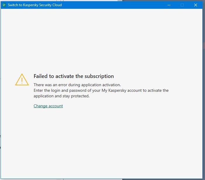Click the 'Switch to Kaspersky Security Cloud' title text
This screenshot has width=205, height=180.
pyautogui.click(x=35, y=5)
